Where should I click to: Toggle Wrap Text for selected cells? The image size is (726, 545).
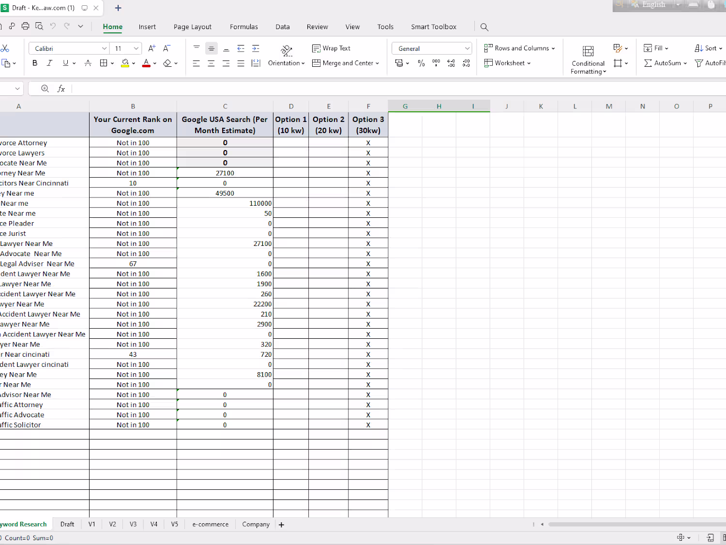[332, 48]
